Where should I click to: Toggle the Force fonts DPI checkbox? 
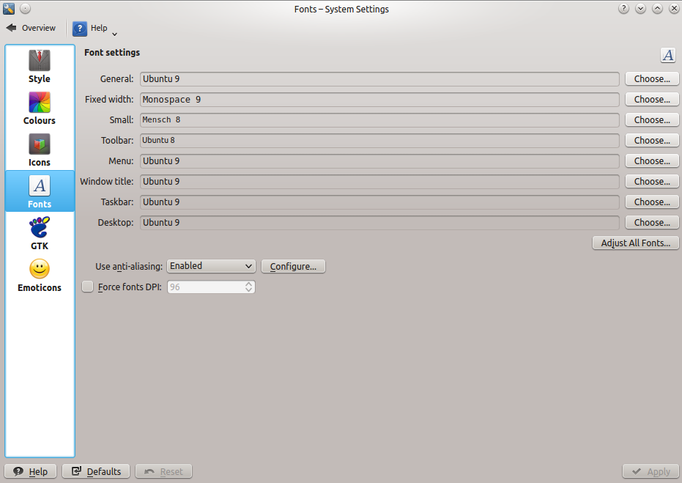pos(87,287)
